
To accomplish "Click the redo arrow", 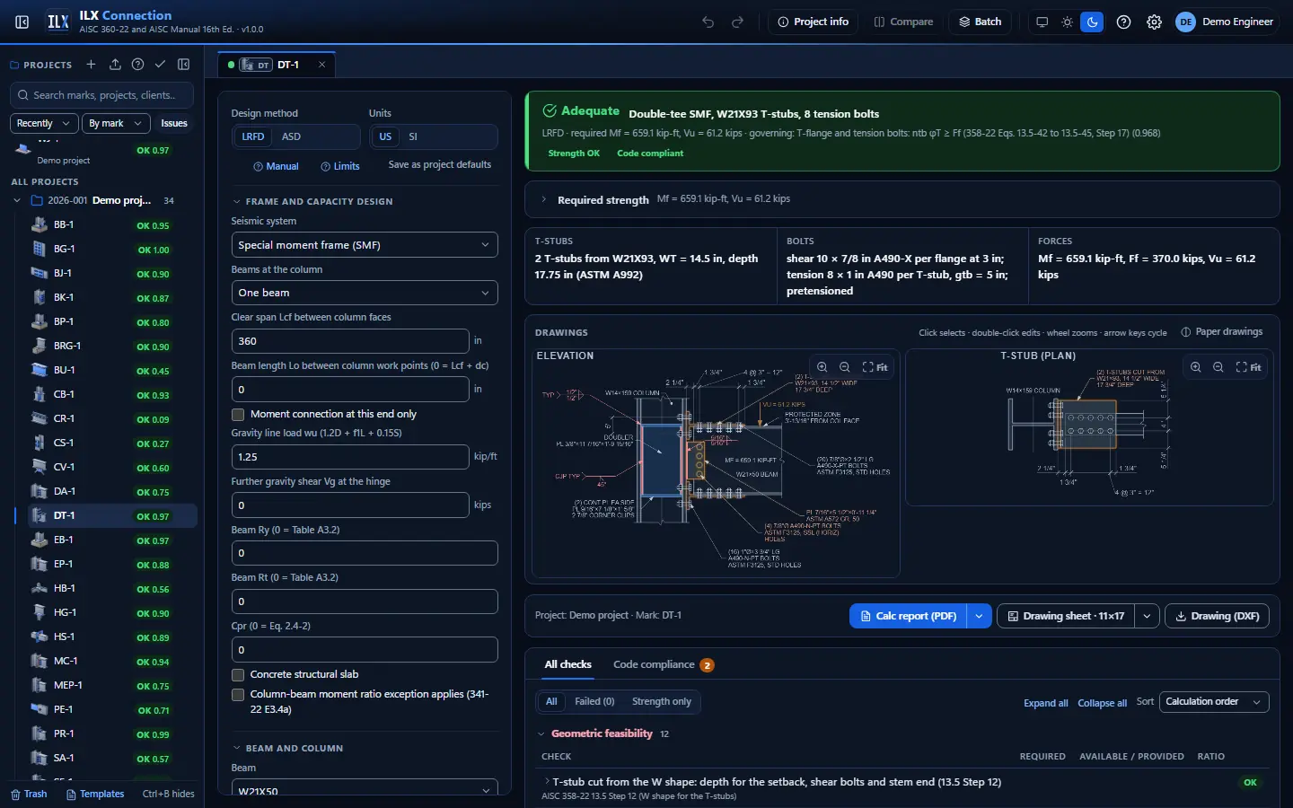I will pos(738,22).
